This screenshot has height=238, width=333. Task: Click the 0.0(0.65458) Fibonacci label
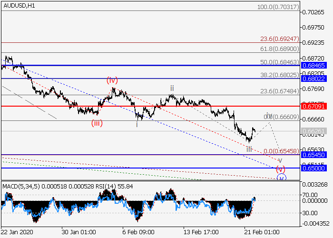tap(281, 150)
